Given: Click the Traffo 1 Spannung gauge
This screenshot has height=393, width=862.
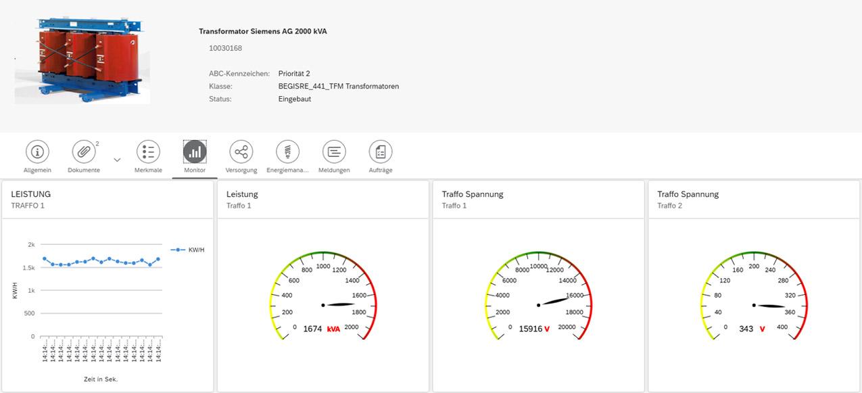Looking at the screenshot, I should point(538,298).
